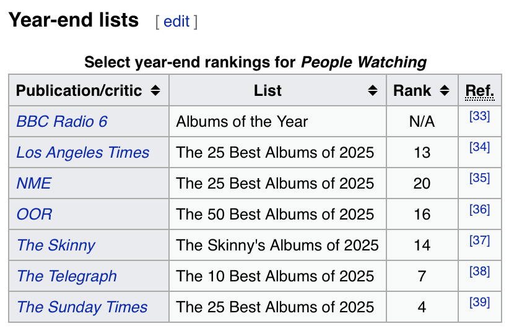Image resolution: width=509 pixels, height=329 pixels.
Task: Click the Rank column header text
Action: [412, 91]
